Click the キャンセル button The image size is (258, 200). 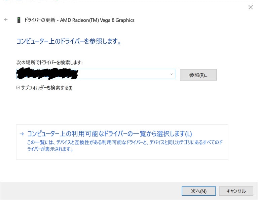pos(236,191)
